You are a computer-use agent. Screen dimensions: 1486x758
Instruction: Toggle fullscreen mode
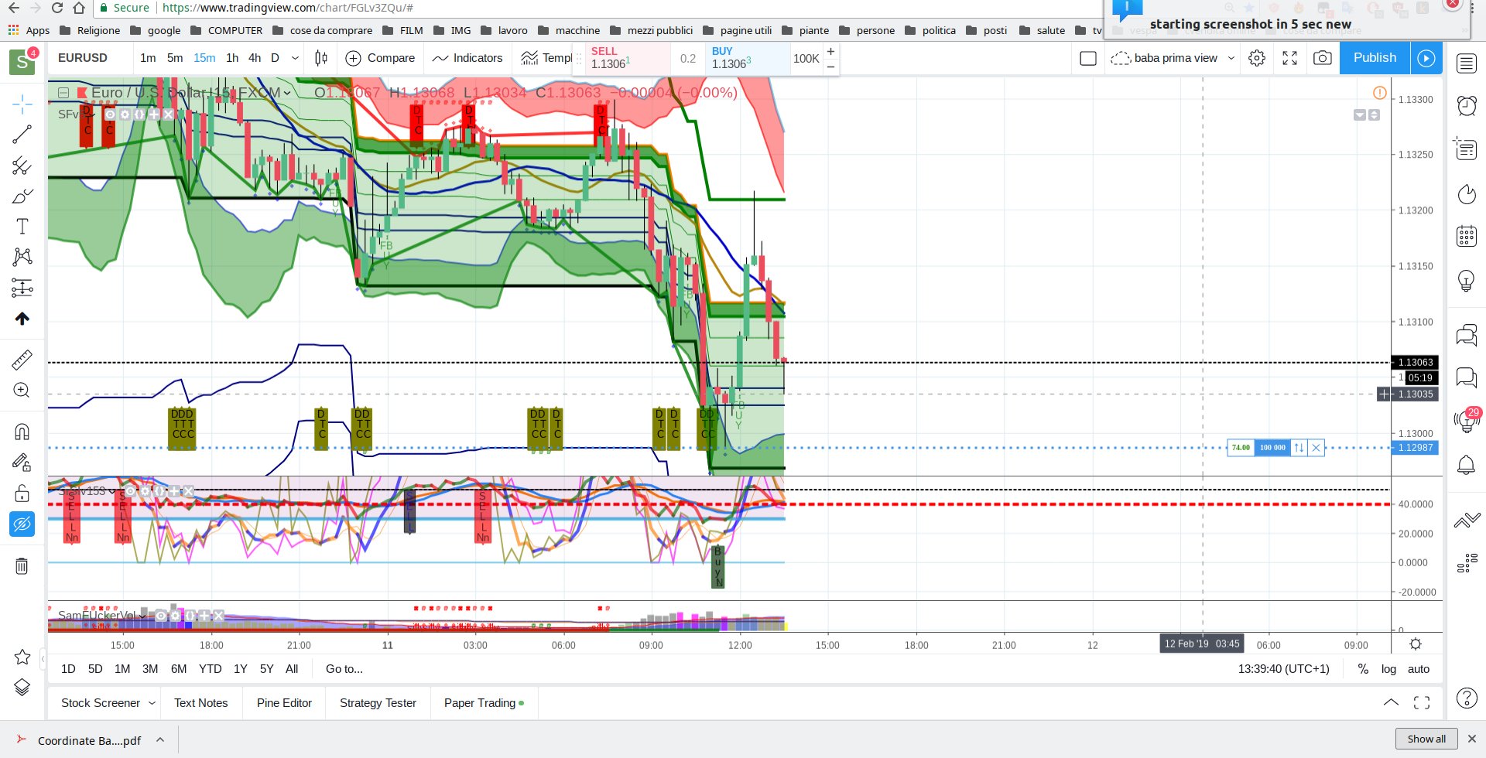[x=1289, y=58]
